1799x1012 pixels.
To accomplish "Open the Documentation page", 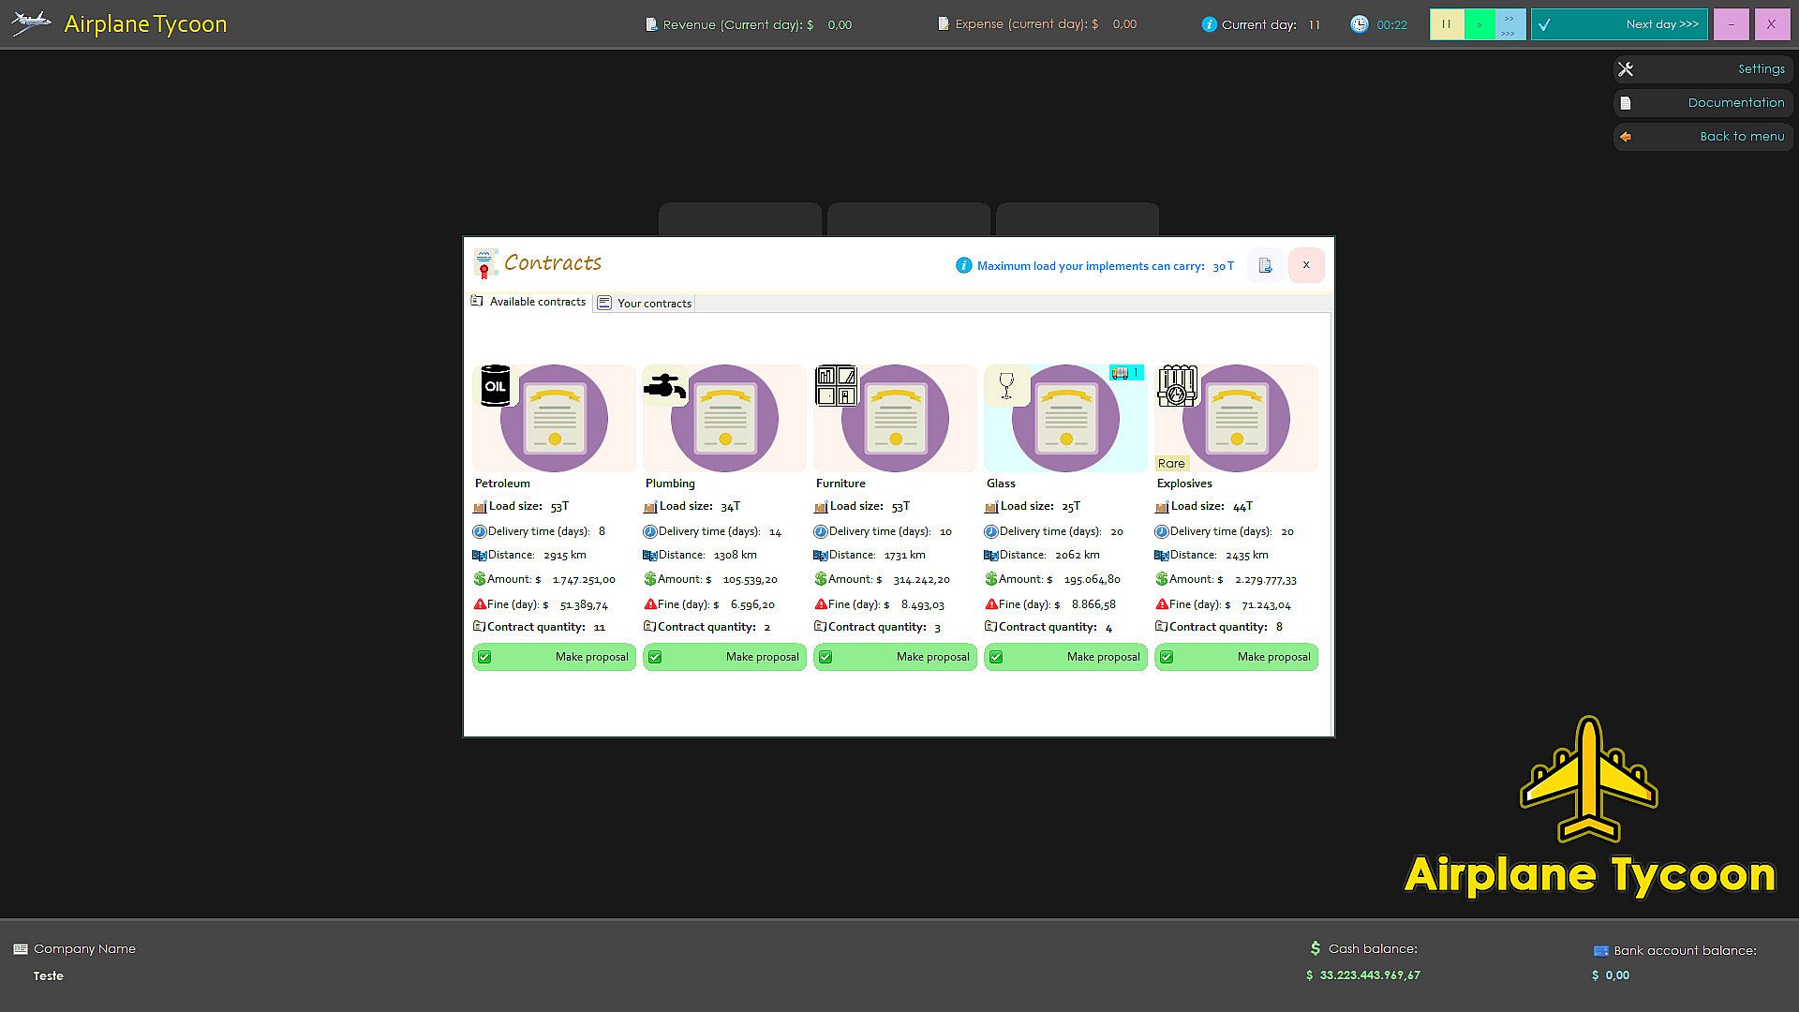I will [1702, 103].
